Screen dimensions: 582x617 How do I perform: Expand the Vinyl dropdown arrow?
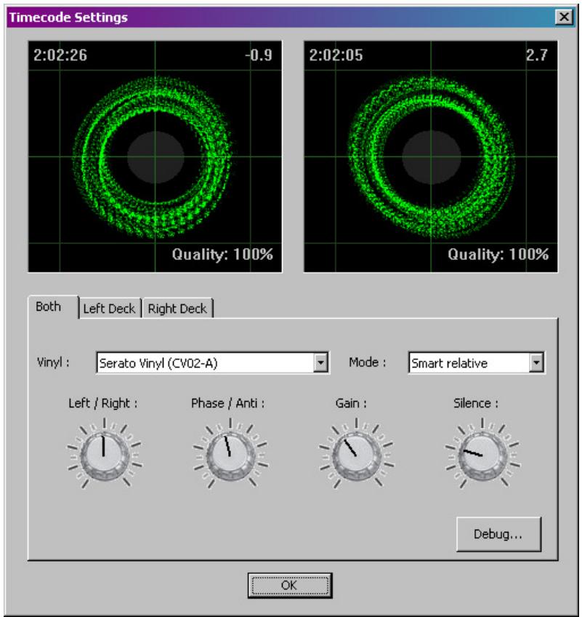(x=320, y=362)
